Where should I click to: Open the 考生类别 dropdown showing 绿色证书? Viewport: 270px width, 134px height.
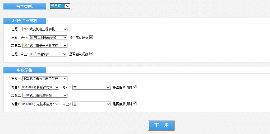(x=60, y=6)
